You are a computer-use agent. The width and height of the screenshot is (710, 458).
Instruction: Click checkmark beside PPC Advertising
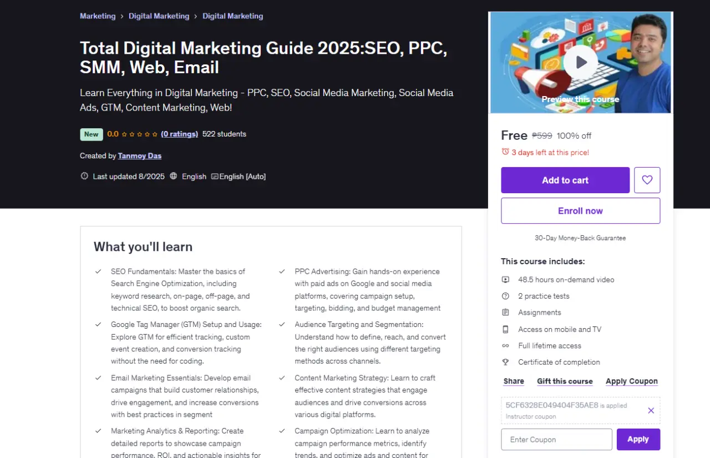282,271
